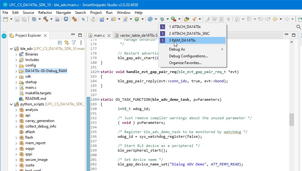Collapse all in Project Explorer

point(60,43)
